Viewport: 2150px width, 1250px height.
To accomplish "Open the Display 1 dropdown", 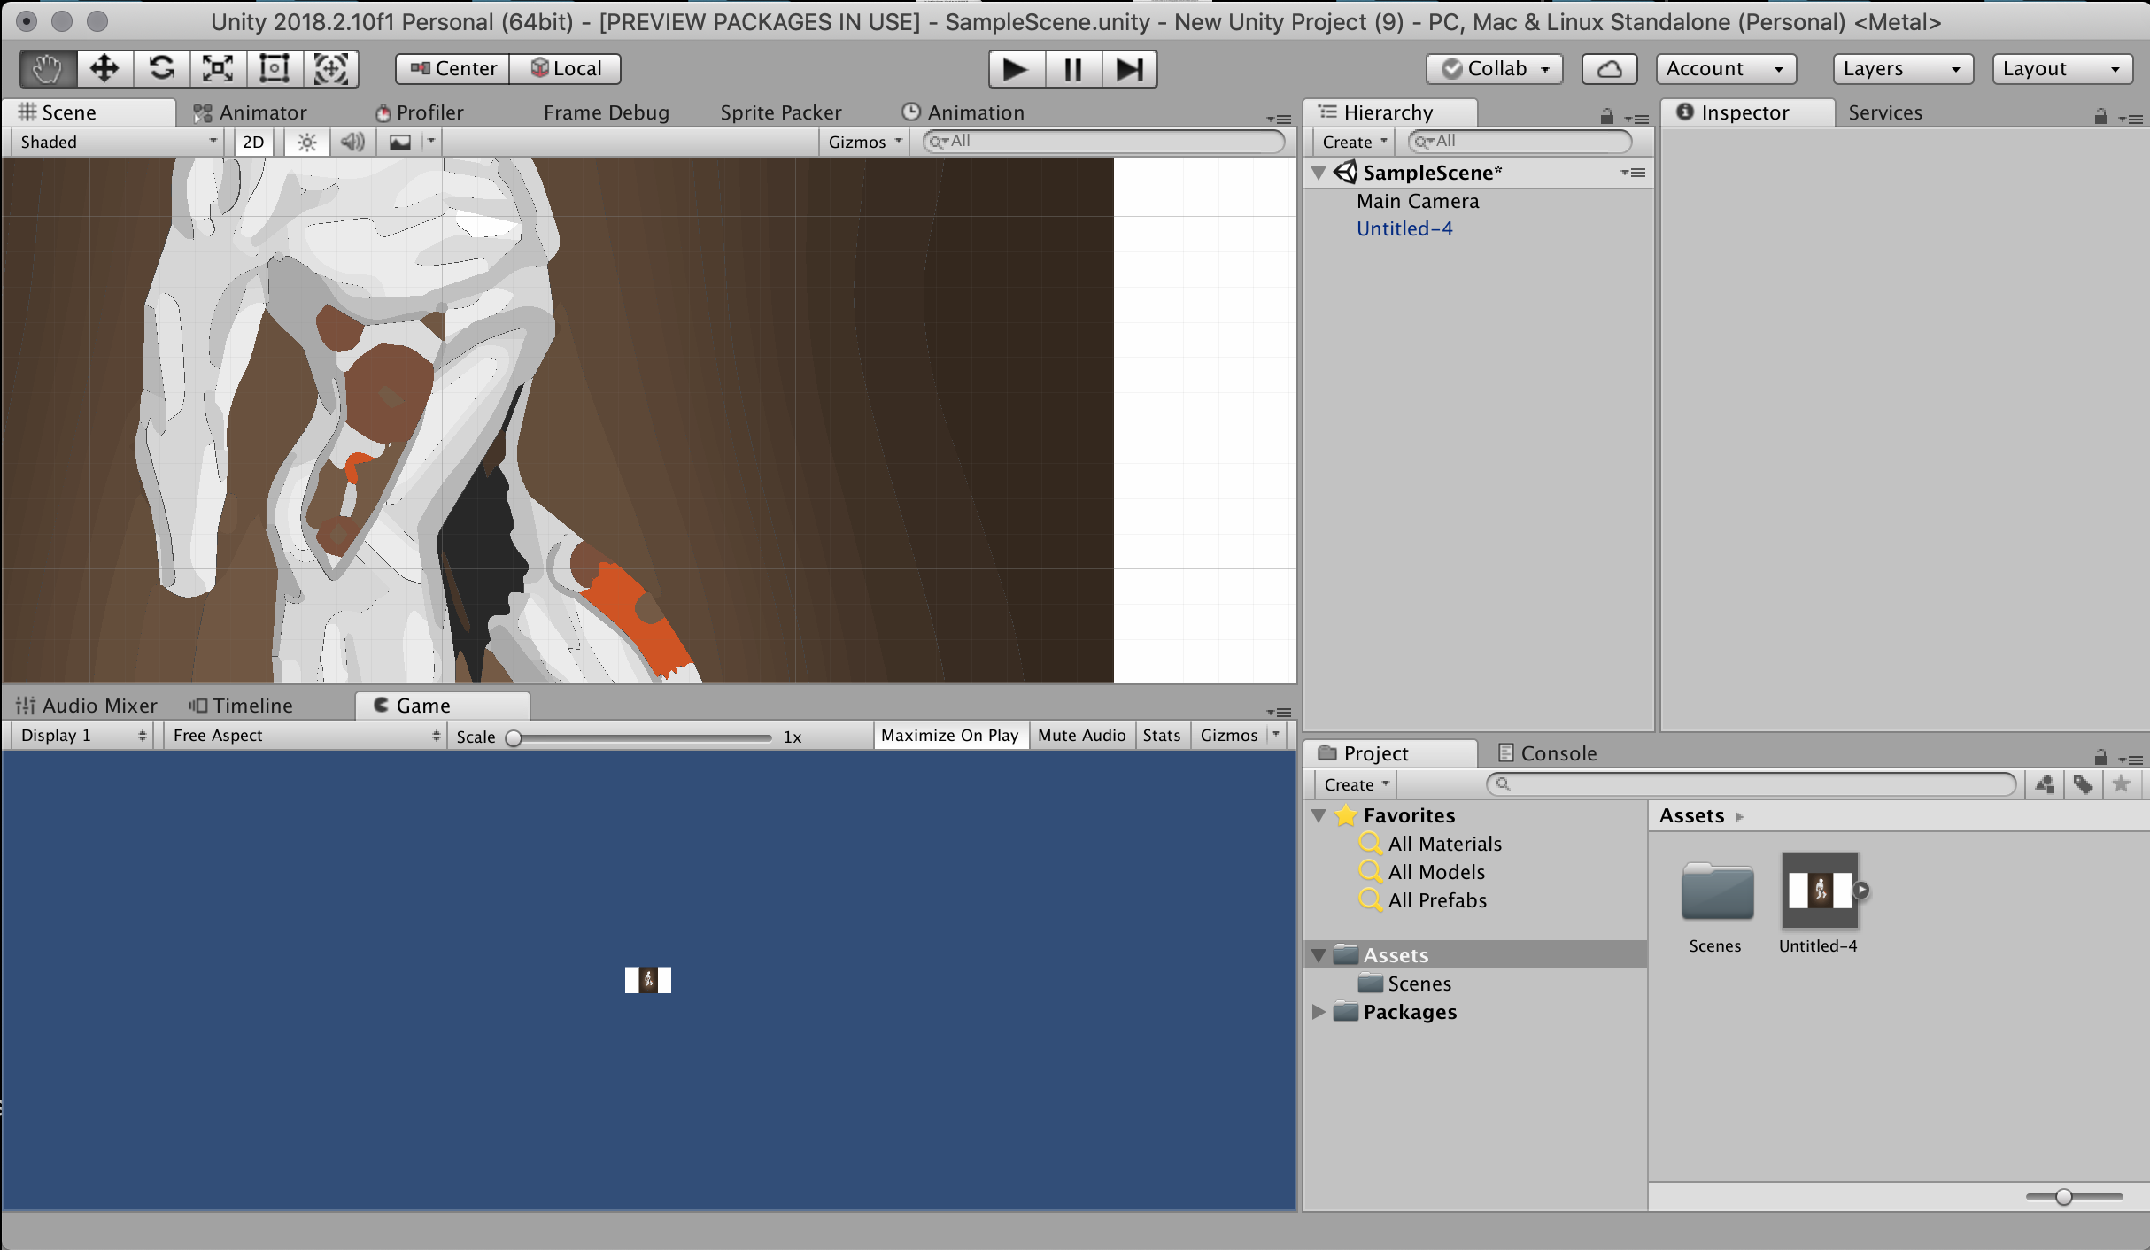I will click(82, 736).
